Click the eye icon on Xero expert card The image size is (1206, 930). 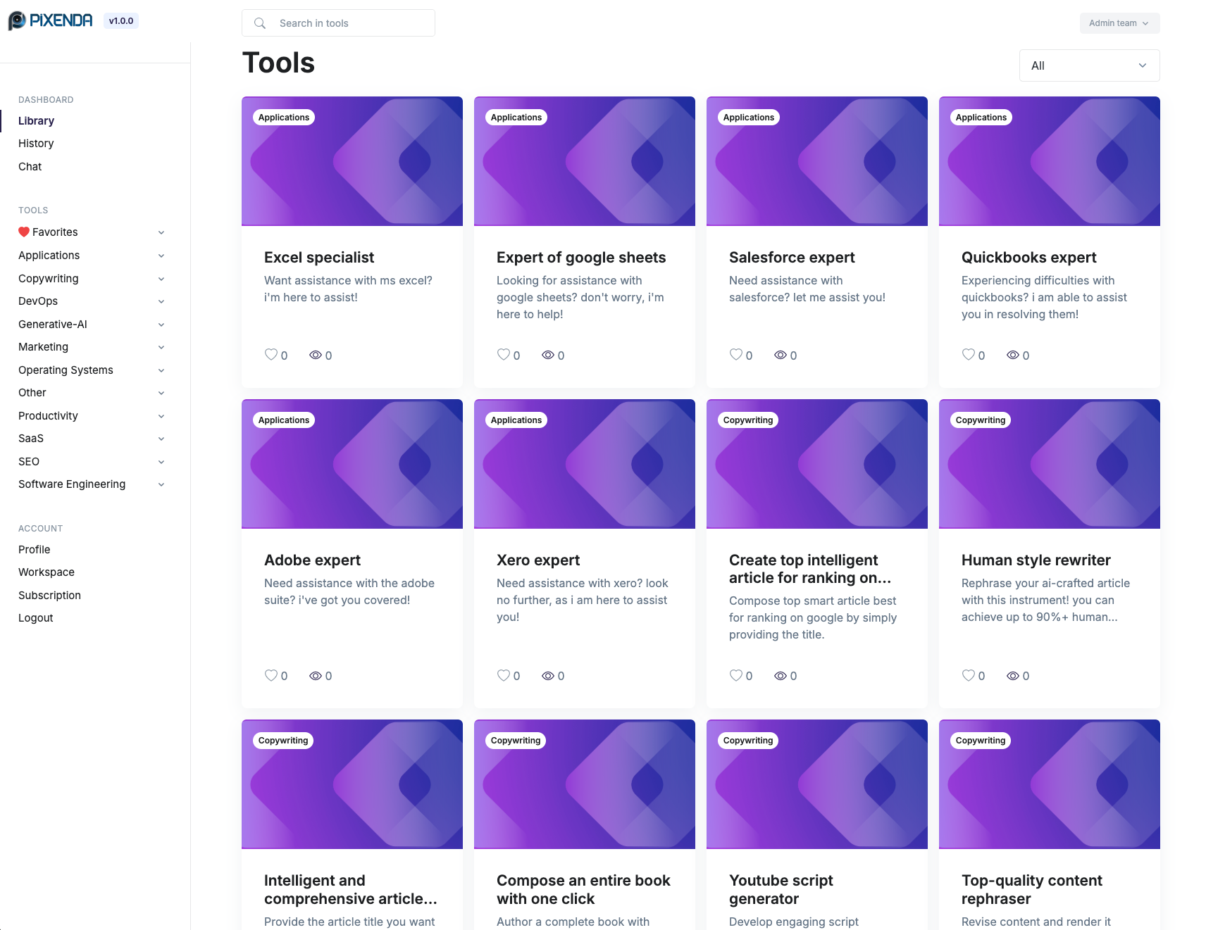pos(548,675)
